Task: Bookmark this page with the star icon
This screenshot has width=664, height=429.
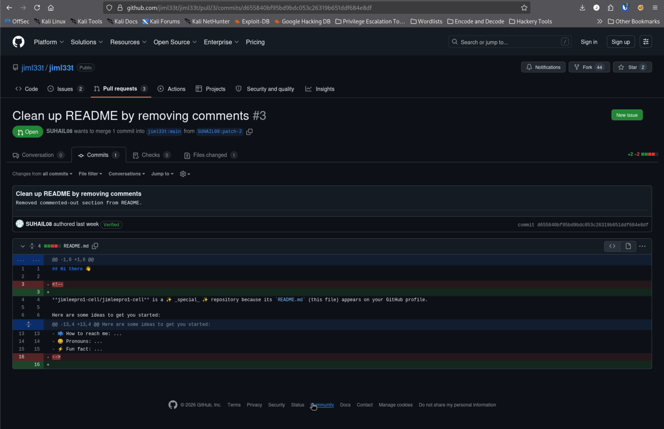Action: [x=524, y=8]
